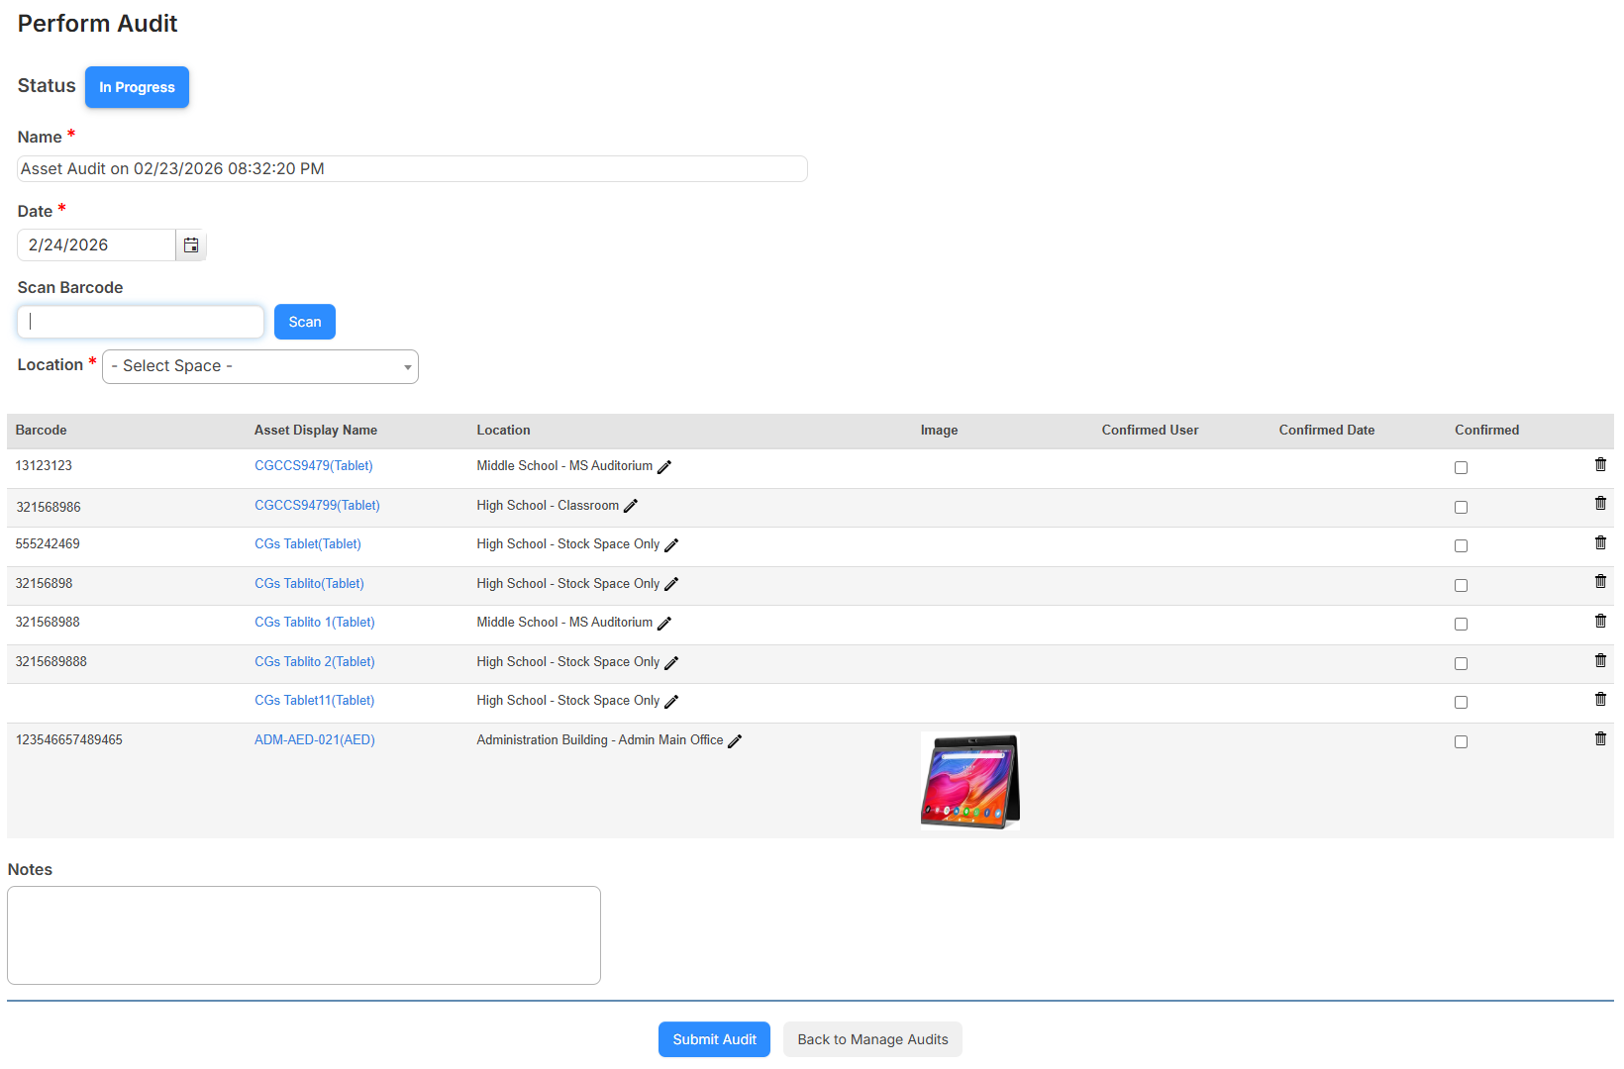1624x1069 pixels.
Task: Open the CGCCS9479 asset link
Action: coord(313,465)
